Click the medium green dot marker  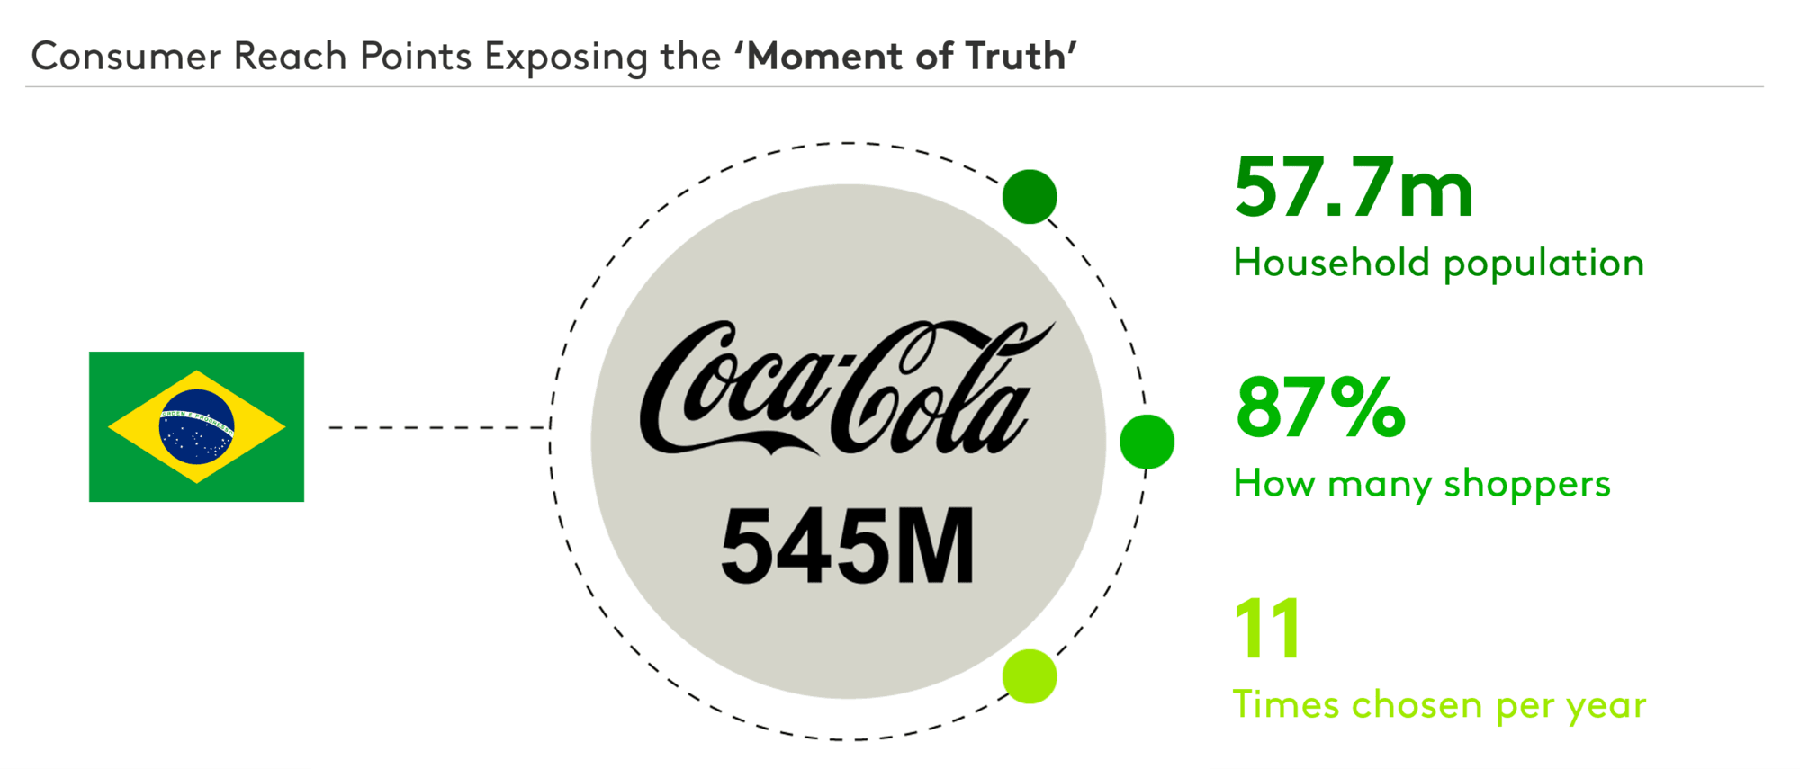(1147, 442)
